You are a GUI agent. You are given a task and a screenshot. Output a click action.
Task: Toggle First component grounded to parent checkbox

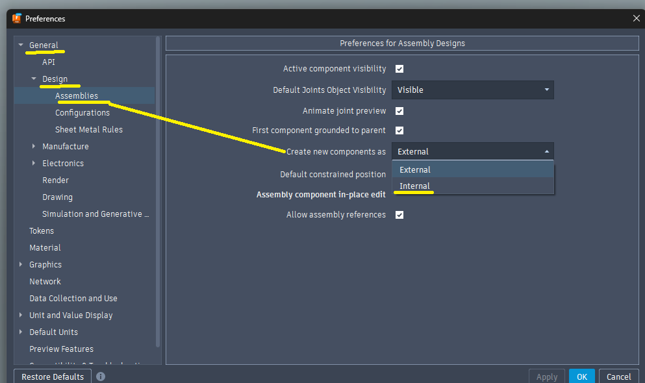(399, 130)
